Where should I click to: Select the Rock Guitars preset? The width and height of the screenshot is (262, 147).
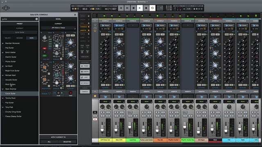click(x=10, y=85)
